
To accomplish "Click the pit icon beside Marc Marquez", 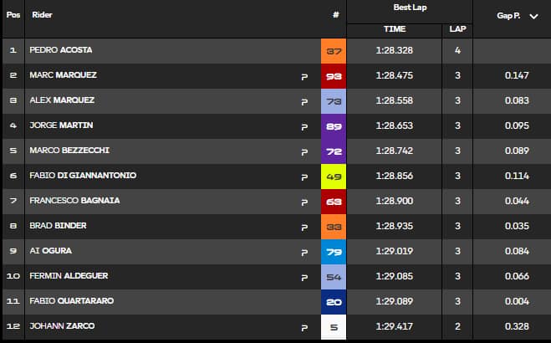I will [304, 77].
